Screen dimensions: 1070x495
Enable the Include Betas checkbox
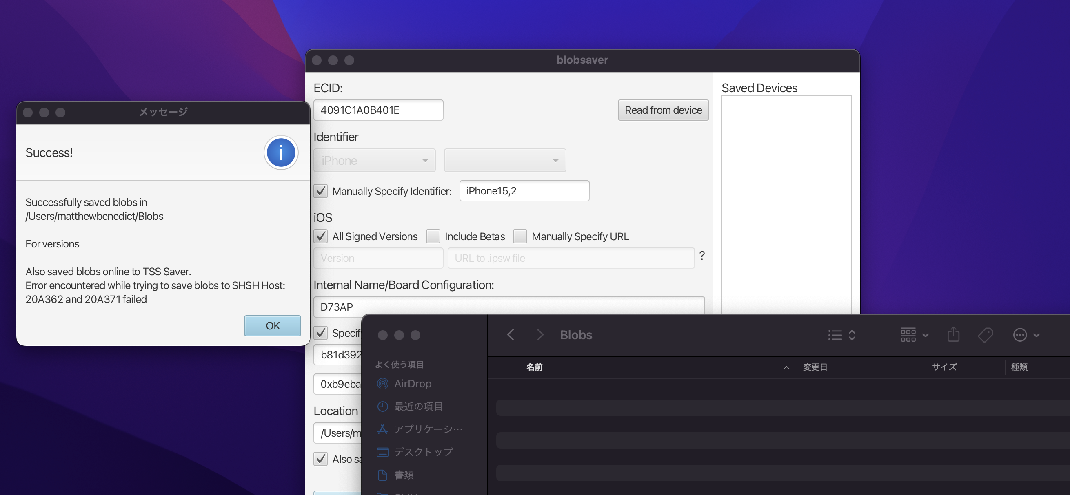click(433, 236)
